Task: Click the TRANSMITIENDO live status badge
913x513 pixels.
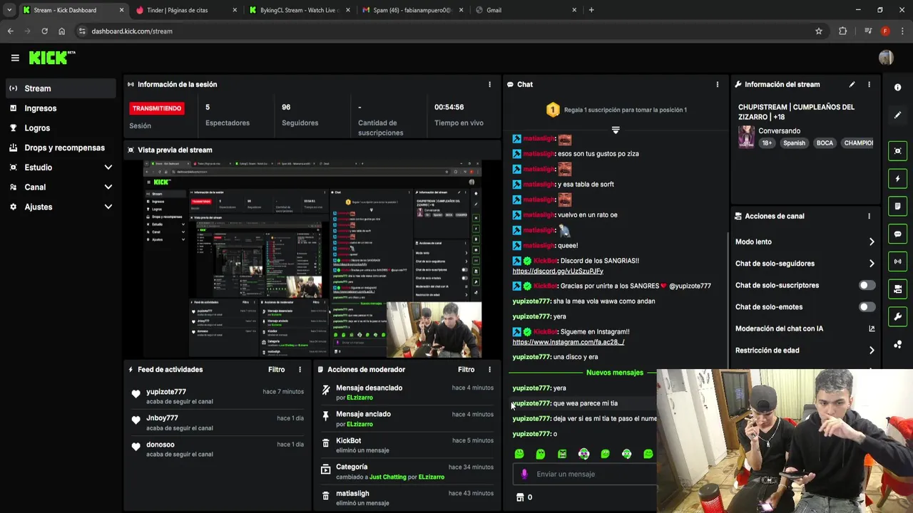Action: point(156,108)
